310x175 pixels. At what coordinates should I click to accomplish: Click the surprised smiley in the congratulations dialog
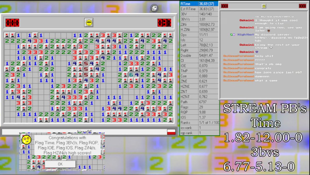(x=26, y=140)
